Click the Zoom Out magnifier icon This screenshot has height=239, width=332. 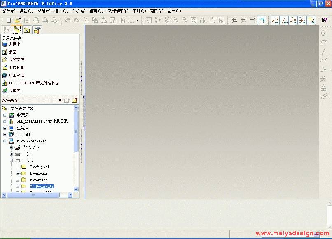click(x=185, y=21)
